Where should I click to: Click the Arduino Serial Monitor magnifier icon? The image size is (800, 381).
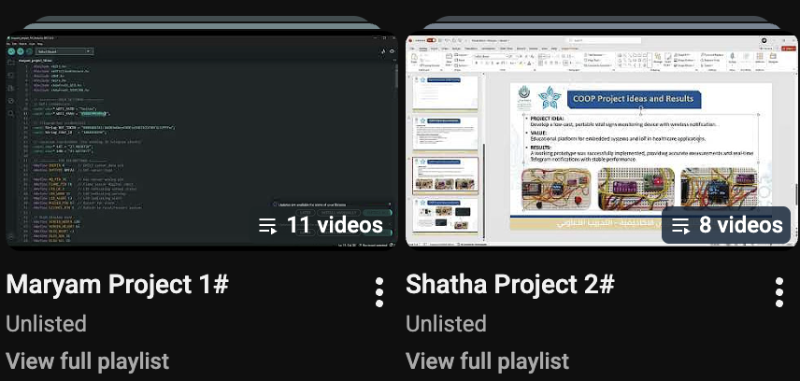pos(392,51)
